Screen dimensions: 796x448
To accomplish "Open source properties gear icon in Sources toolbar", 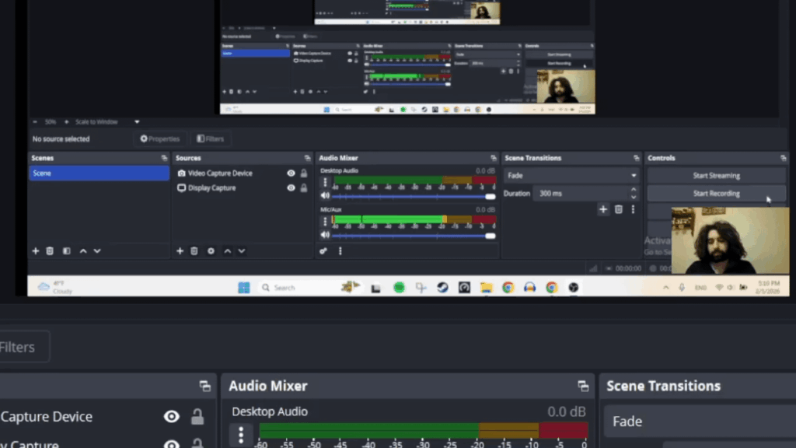I will 211,251.
